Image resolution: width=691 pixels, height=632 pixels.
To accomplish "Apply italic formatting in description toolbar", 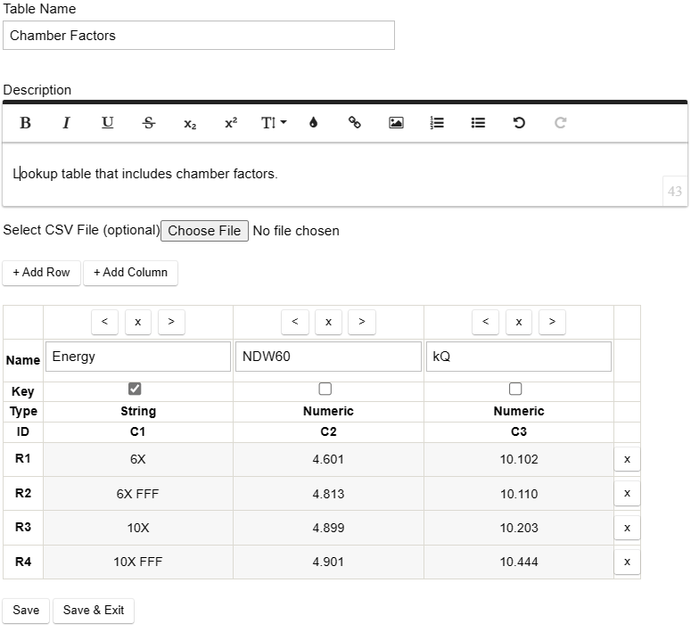I will pos(66,123).
